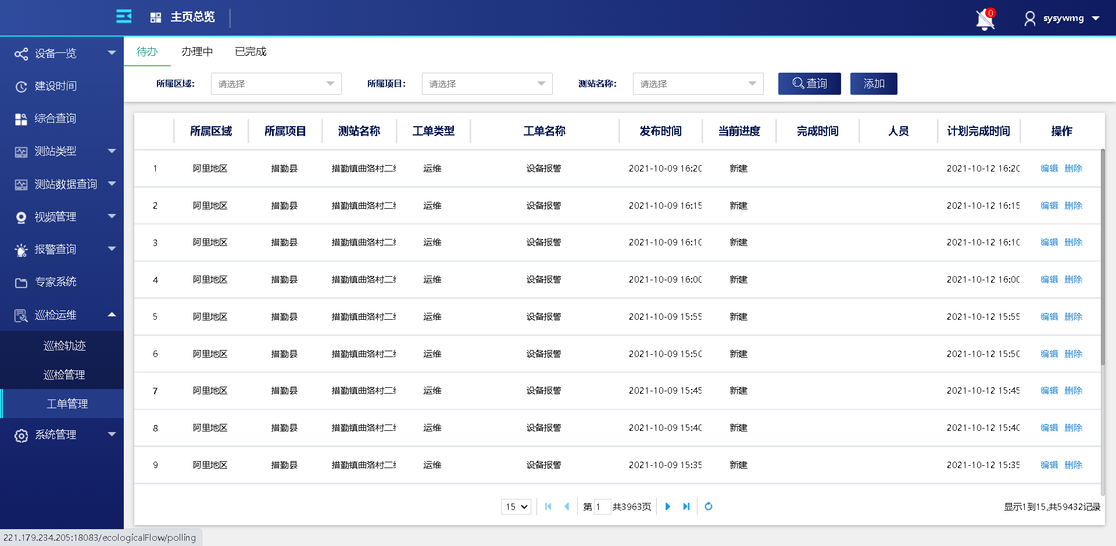Open the 测站名称 dropdown
Screen dimensions: 1116x546
tap(698, 84)
